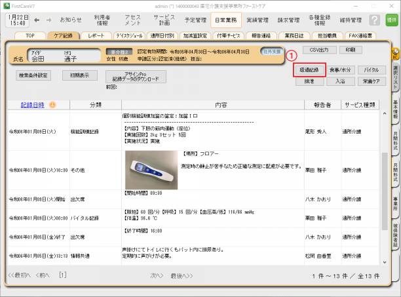Viewport: 401px width, 297px height.
Task: Click the 経過記録 button
Action: tap(309, 69)
